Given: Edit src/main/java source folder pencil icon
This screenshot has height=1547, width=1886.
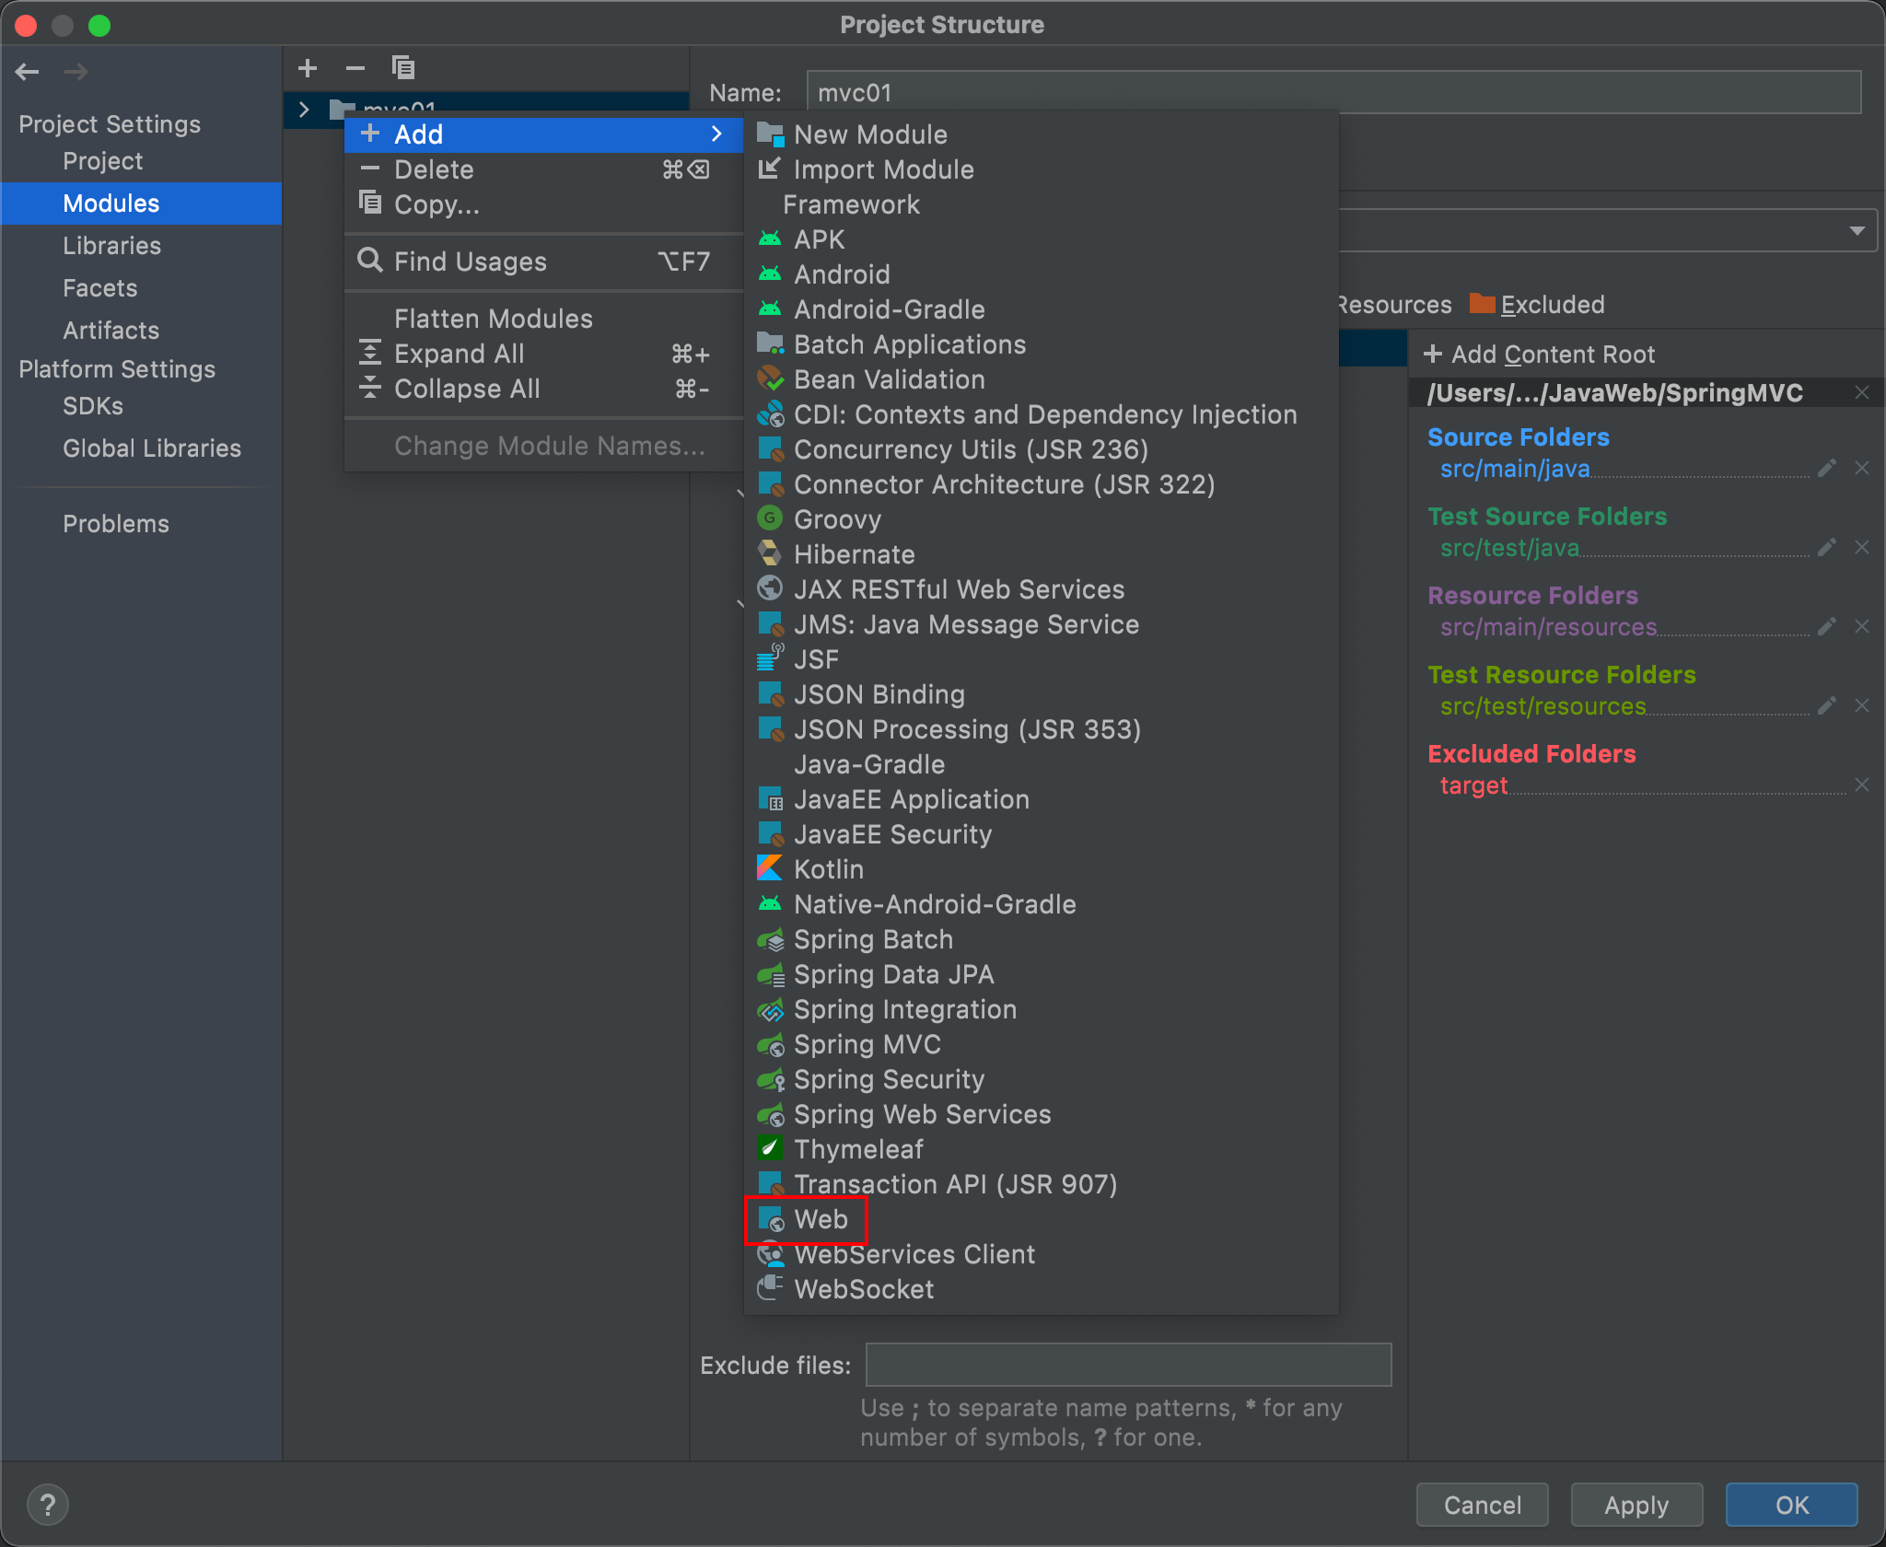Looking at the screenshot, I should [1827, 469].
